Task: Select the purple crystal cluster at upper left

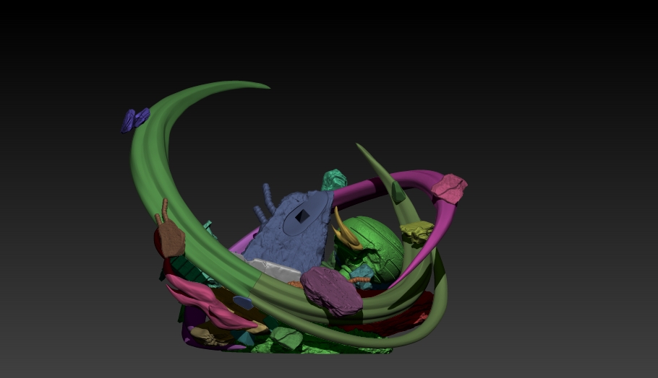Action: [x=135, y=120]
